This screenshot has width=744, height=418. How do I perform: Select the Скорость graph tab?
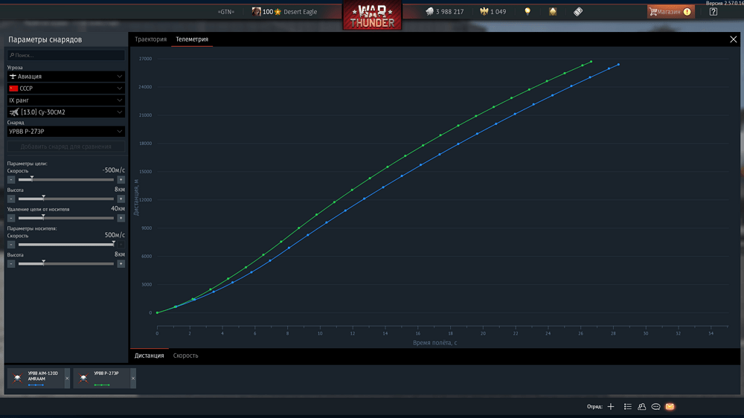(185, 356)
